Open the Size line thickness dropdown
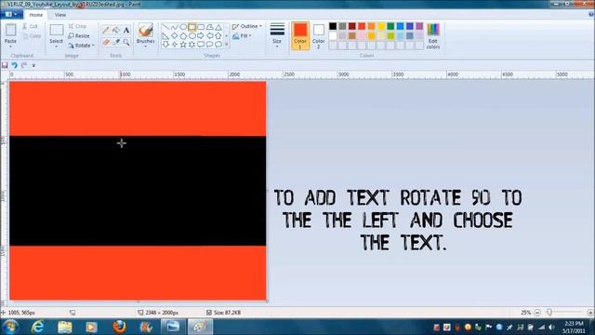The image size is (595, 335). click(x=277, y=36)
